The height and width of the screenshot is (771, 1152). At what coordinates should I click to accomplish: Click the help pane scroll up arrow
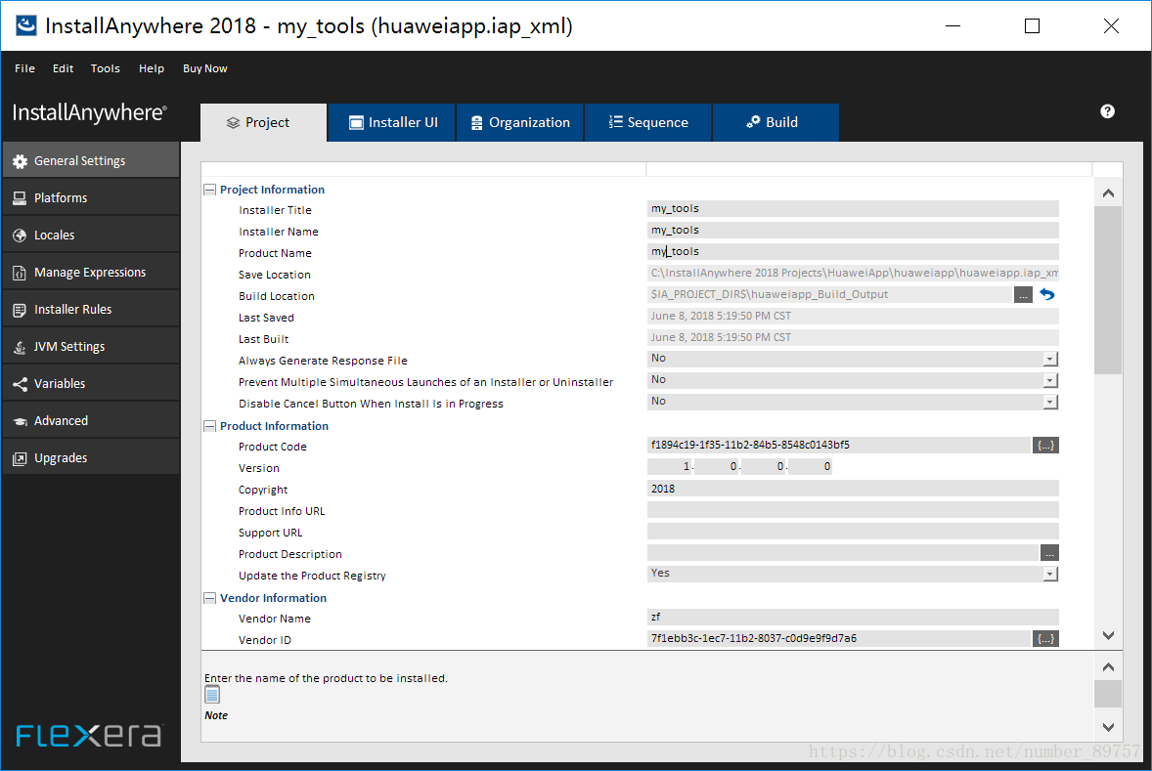(x=1108, y=666)
